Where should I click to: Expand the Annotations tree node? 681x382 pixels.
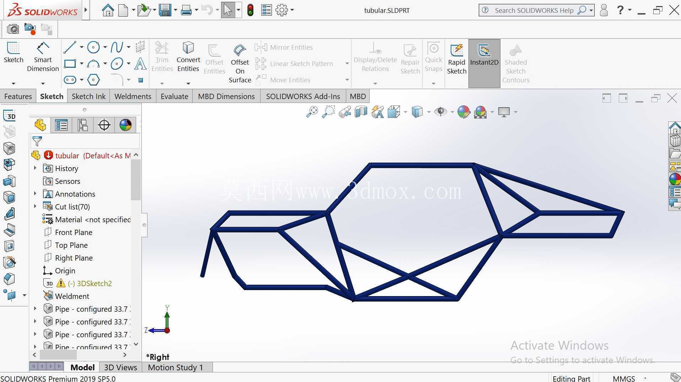tap(35, 193)
